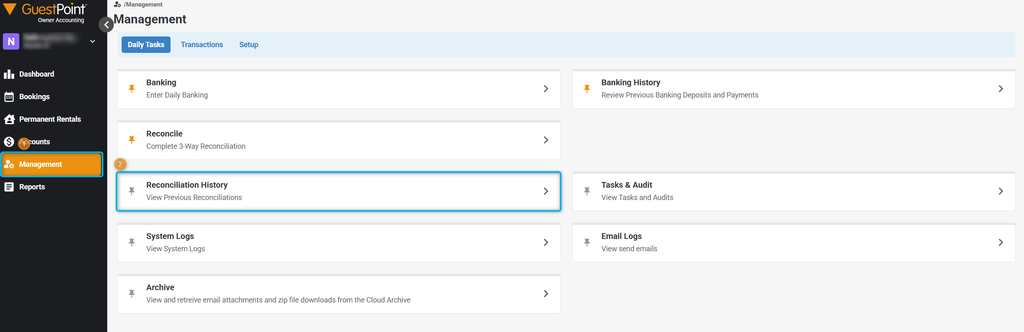Pin the Email Logs card

(587, 242)
